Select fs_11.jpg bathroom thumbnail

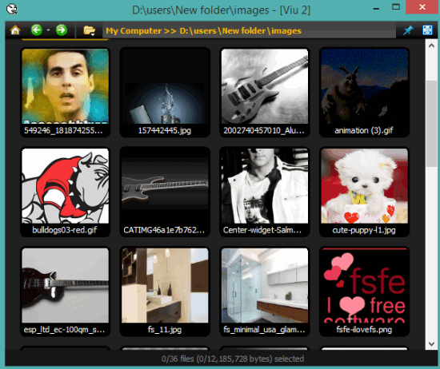point(165,292)
